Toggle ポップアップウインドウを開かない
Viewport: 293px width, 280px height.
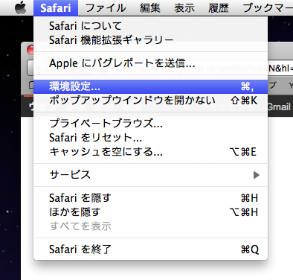coord(150,101)
